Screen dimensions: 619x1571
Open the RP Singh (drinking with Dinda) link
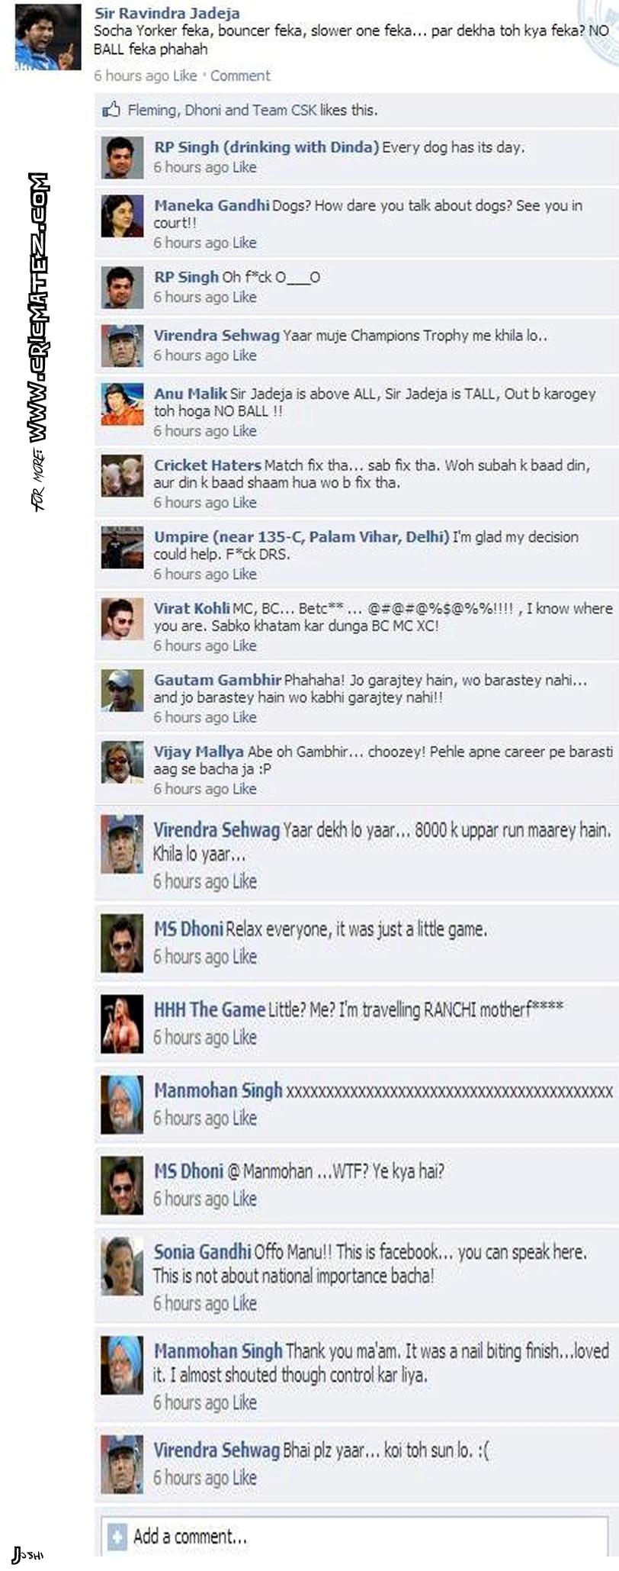coord(266,147)
